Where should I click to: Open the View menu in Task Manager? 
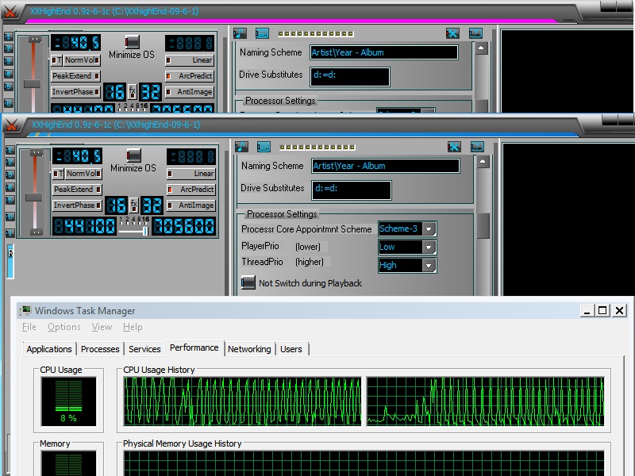[102, 327]
